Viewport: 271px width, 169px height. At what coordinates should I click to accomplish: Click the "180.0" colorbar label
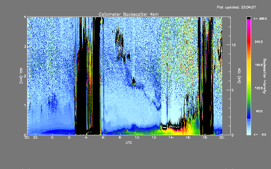[259, 65]
